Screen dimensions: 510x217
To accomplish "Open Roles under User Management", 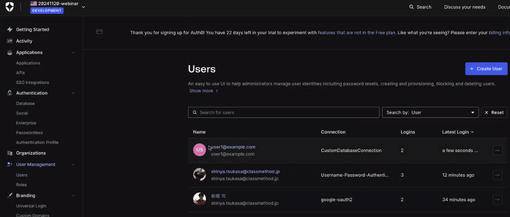I will (21, 185).
